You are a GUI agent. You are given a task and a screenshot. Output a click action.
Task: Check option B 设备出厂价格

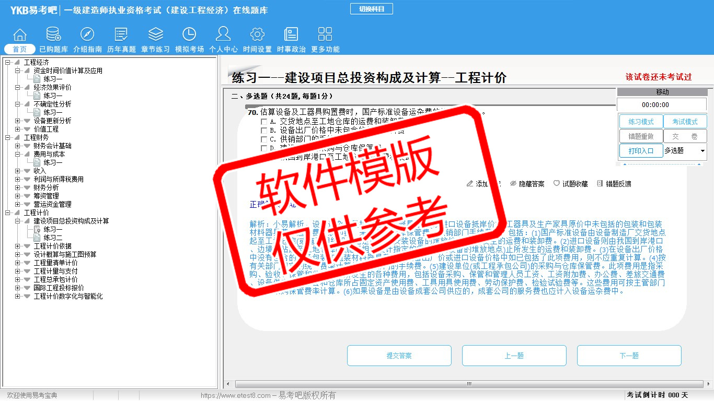[264, 130]
